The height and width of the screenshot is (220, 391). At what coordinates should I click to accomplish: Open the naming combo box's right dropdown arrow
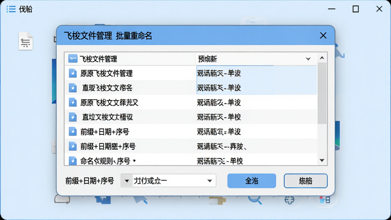210,181
